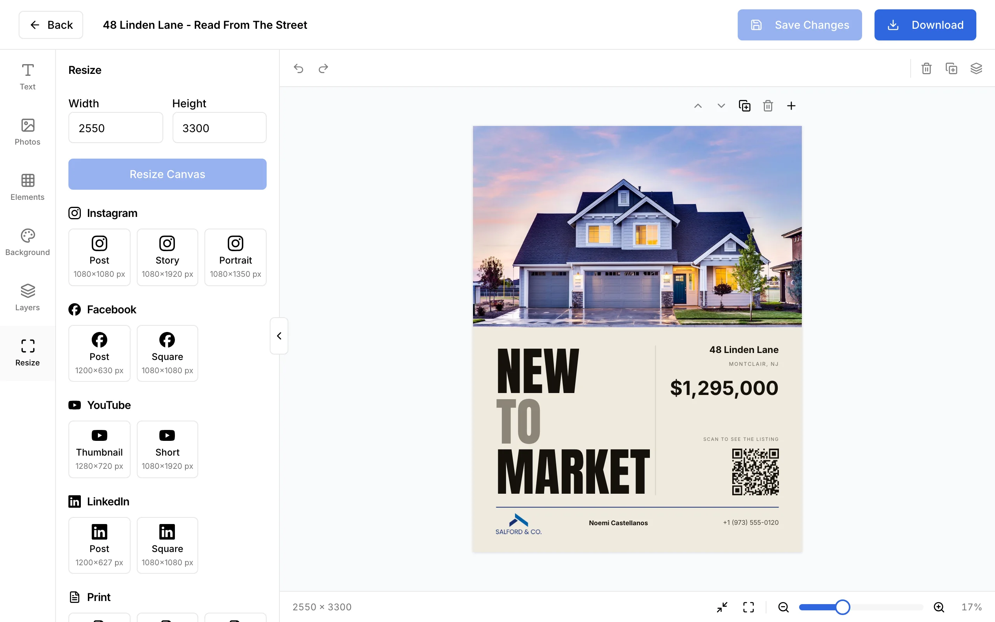Click the 2550 × 3300 size label
The height and width of the screenshot is (622, 995).
(x=322, y=607)
